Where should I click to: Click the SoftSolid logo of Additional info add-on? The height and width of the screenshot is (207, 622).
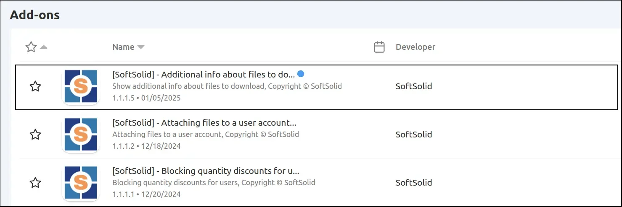pos(80,87)
